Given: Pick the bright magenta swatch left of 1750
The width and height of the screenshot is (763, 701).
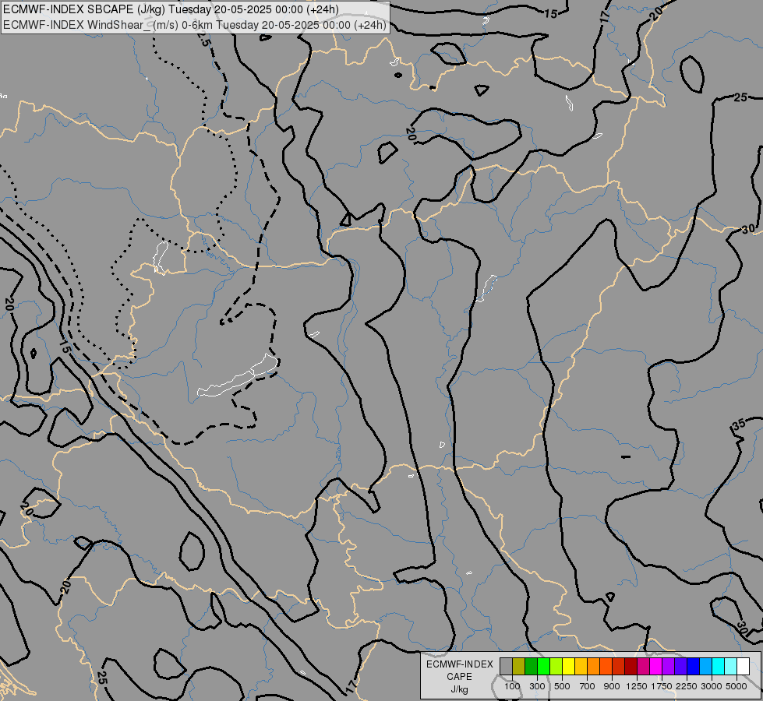Looking at the screenshot, I should point(656,666).
